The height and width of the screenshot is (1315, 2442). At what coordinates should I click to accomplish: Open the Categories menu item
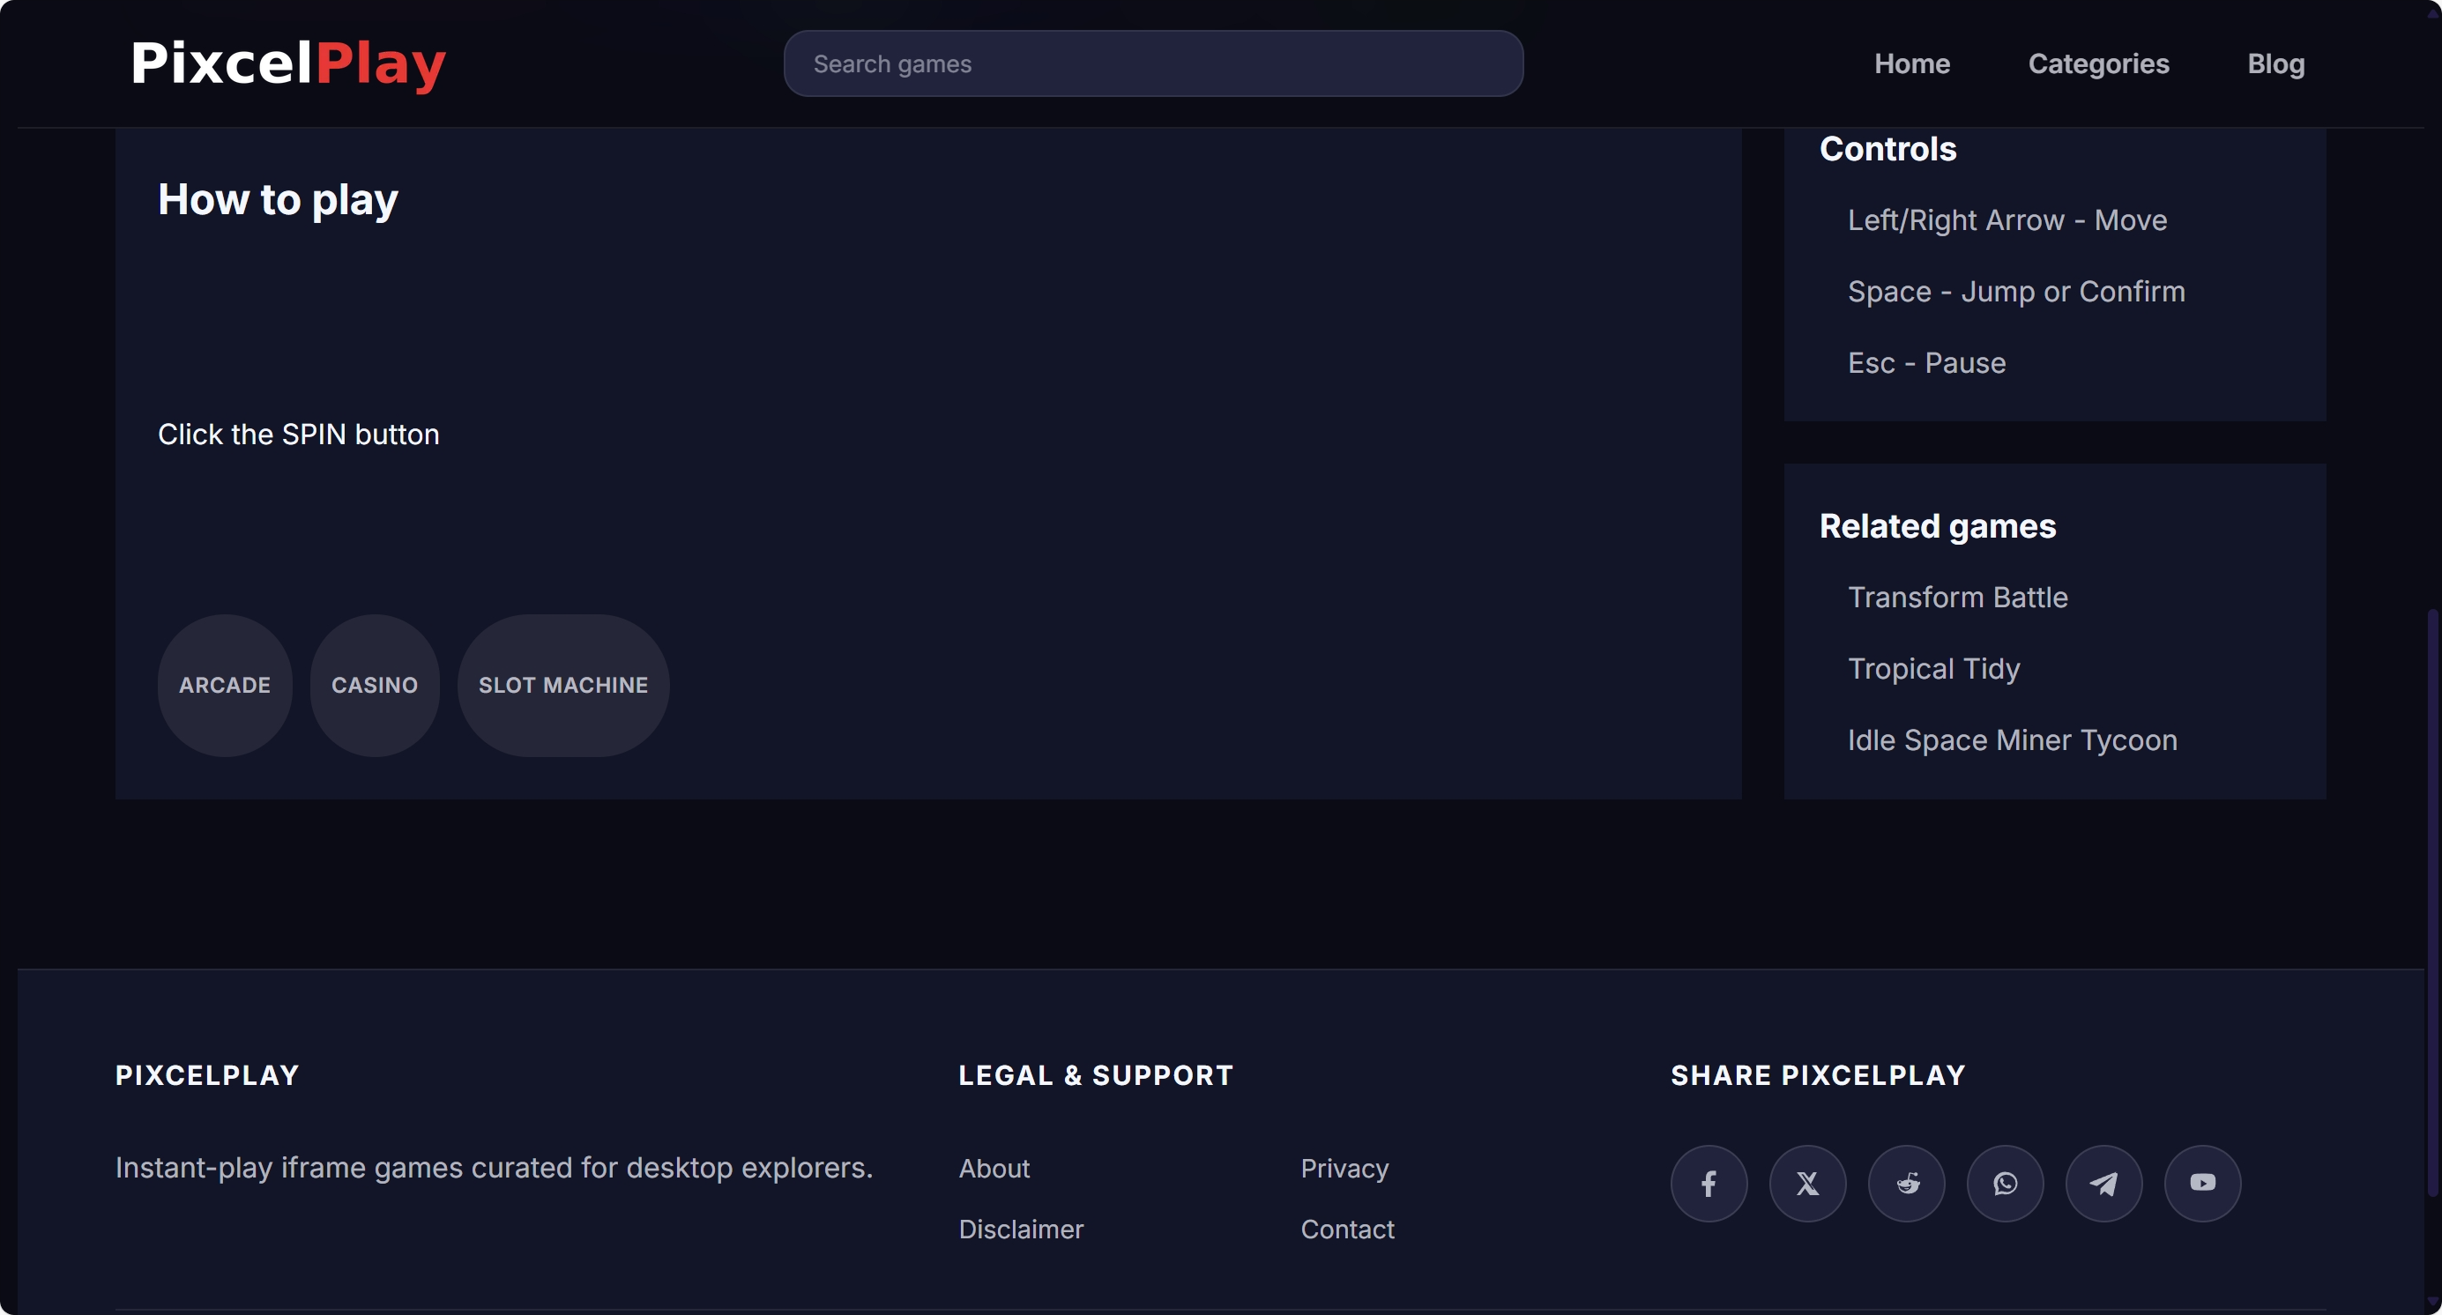[x=2098, y=63]
